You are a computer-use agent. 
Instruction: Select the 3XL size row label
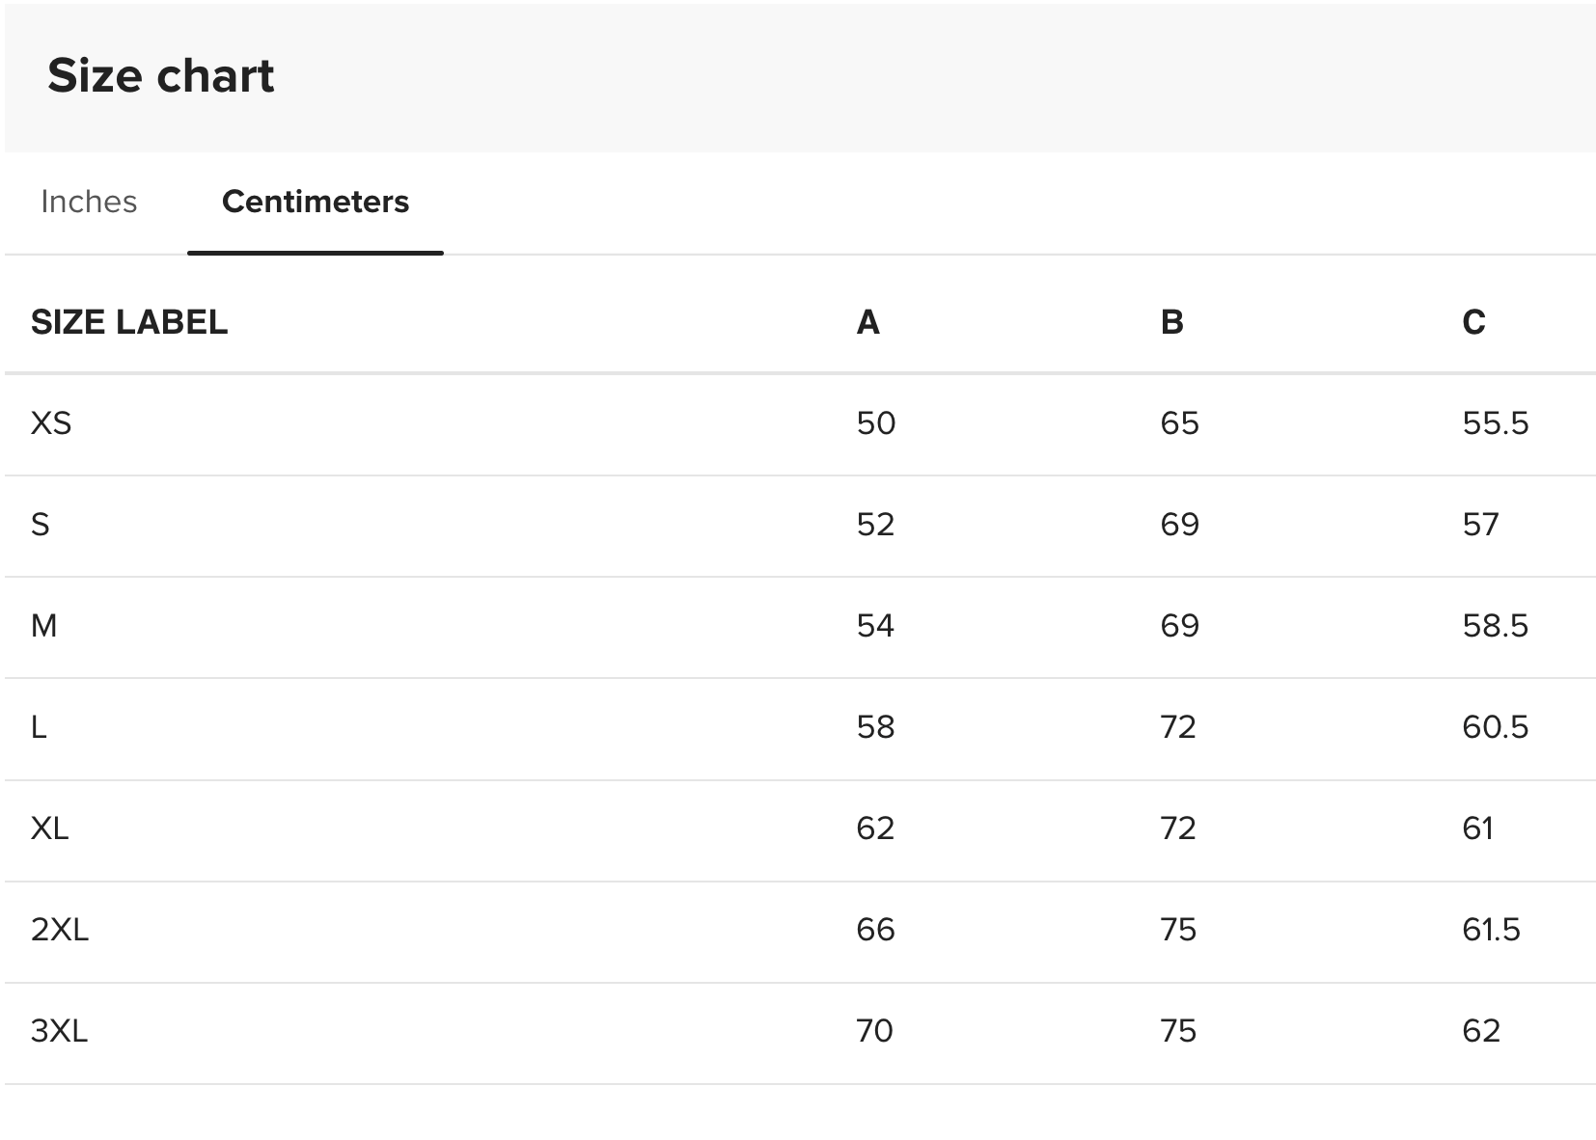pyautogui.click(x=59, y=1031)
